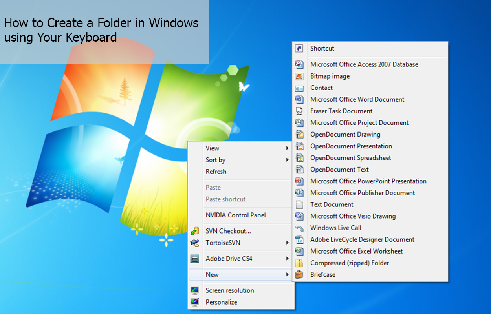Create an OpenDocument Text file
The image size is (491, 314).
click(x=370, y=170)
